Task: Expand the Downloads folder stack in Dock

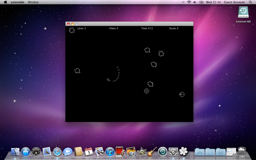Action: (220, 152)
